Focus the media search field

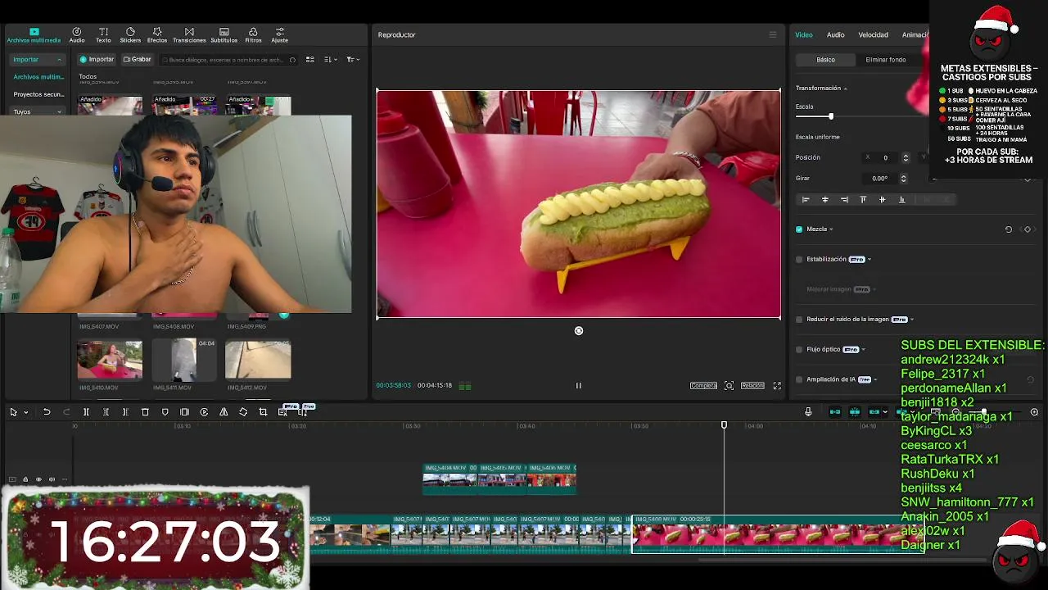[228, 60]
